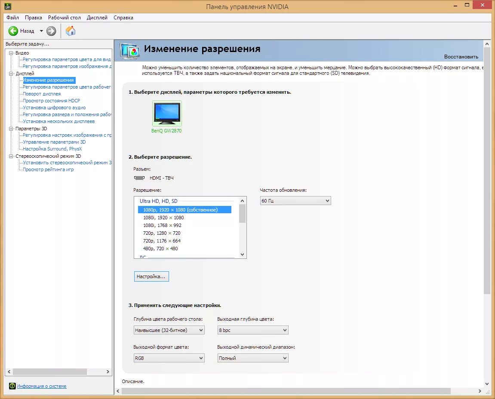This screenshot has width=495, height=399.
Task: Click task tree horizontal scroll left arrow
Action: coord(9,372)
